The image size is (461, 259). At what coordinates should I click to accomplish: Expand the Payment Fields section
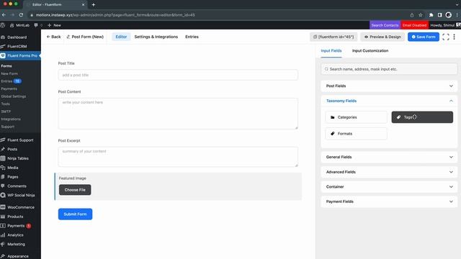point(389,201)
